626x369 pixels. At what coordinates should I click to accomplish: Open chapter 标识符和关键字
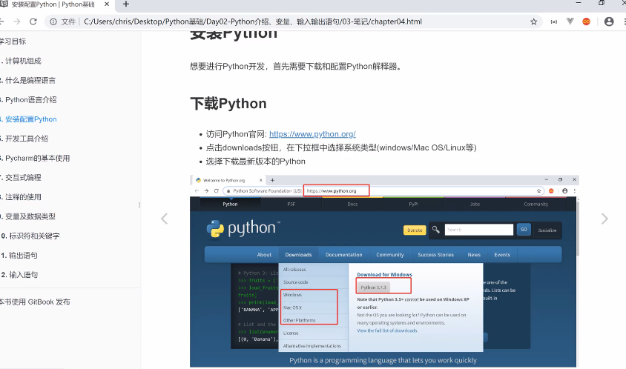(30, 236)
